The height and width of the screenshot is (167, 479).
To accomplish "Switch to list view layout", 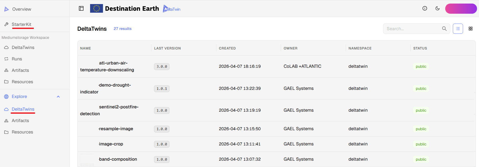I will point(458,29).
